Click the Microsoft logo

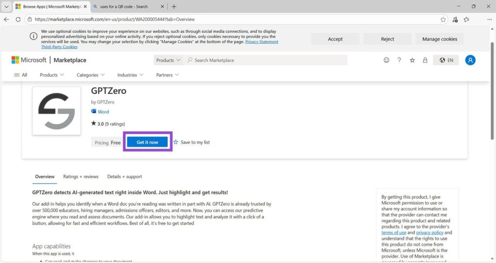pos(29,60)
